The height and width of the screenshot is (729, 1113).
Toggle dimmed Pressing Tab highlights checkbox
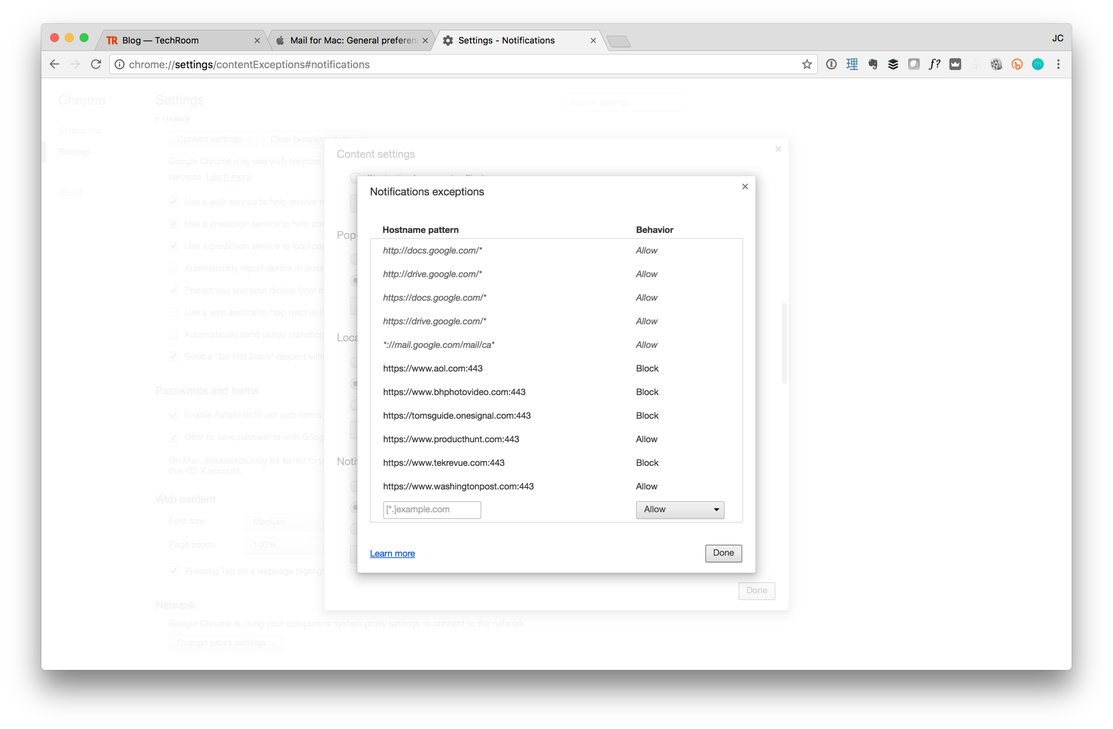point(174,571)
